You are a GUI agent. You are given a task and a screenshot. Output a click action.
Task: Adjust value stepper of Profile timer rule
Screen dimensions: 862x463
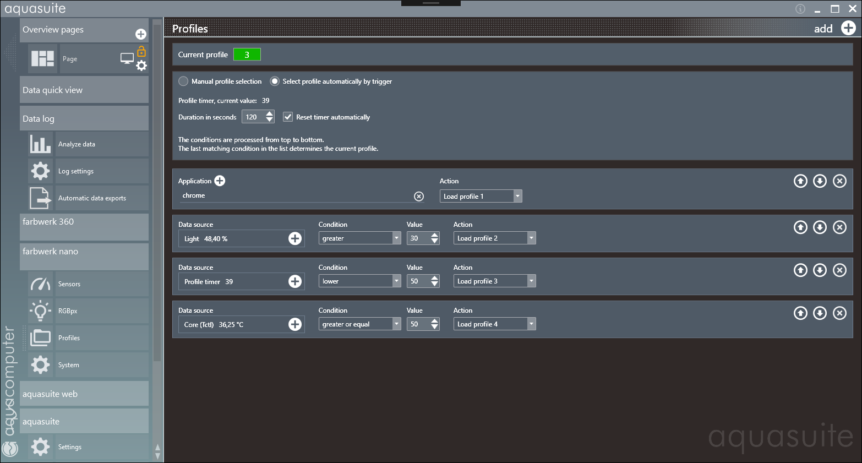[x=435, y=281]
